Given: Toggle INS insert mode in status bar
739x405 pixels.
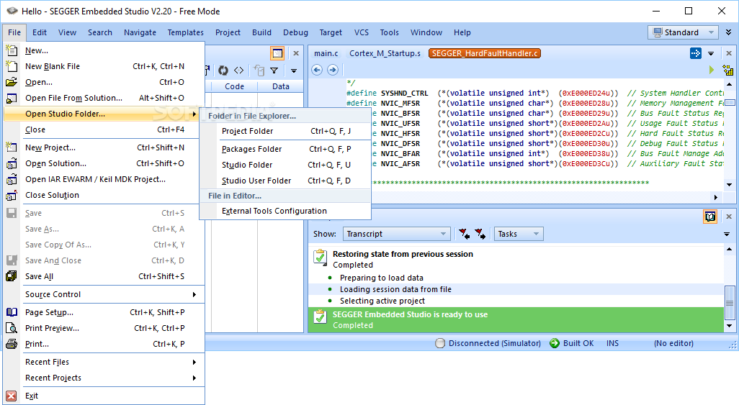Looking at the screenshot, I should (612, 343).
